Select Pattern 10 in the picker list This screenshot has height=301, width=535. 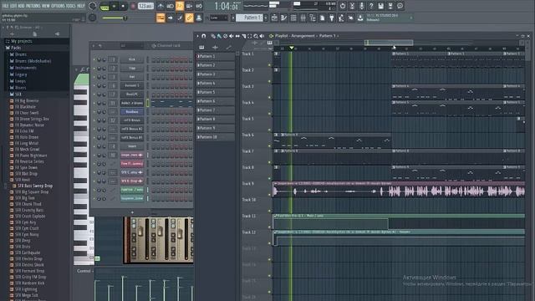coord(216,137)
